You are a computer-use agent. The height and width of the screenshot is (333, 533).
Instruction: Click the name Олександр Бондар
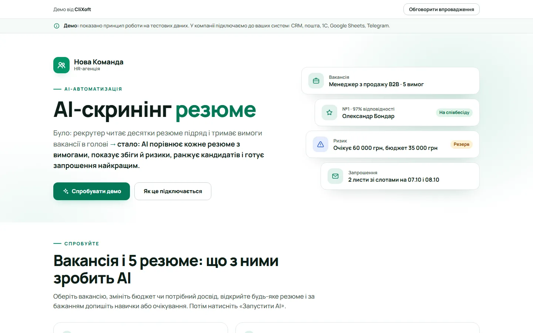368,116
